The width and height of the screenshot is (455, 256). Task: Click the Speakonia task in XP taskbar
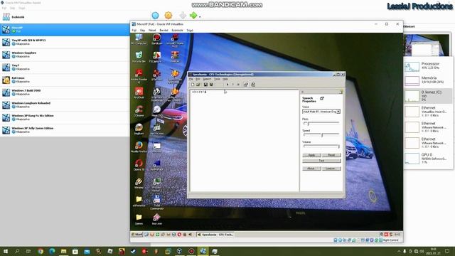(x=215, y=235)
